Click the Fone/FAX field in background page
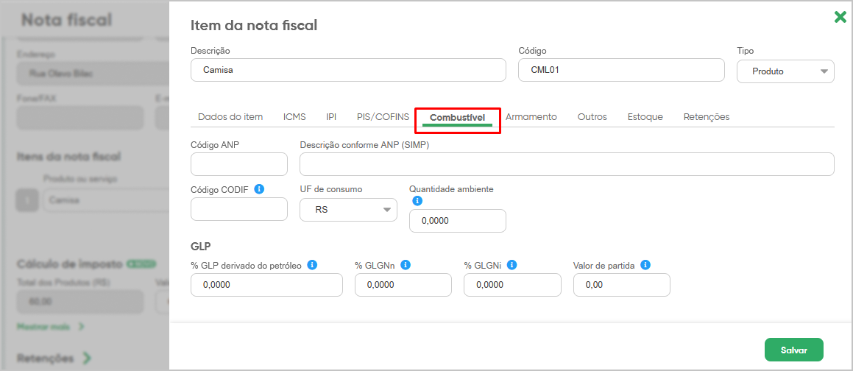 coord(80,118)
